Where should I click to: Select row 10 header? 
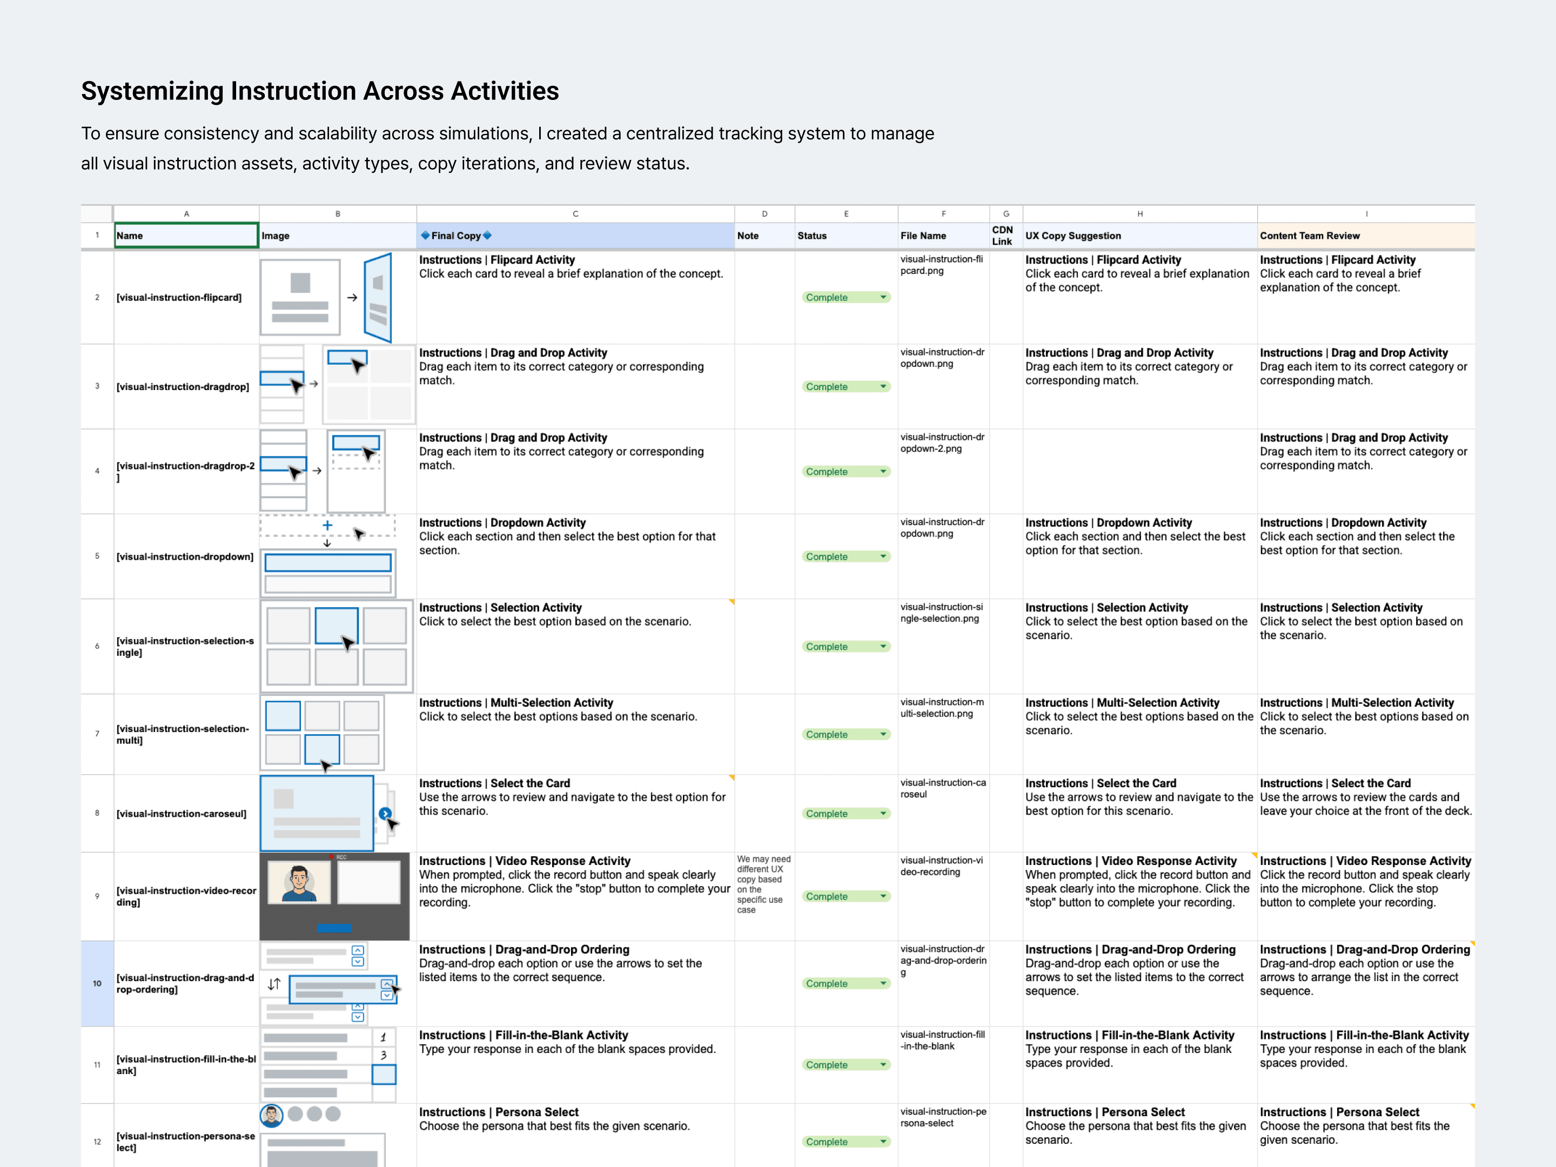pyautogui.click(x=97, y=983)
